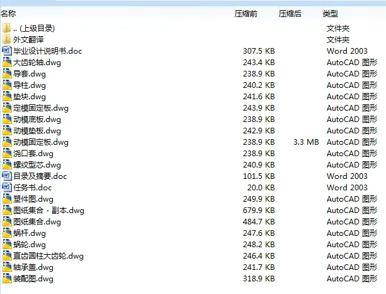
Task: Click the AutoCAD icon of 定模固定板.dwg
Action: [x=7, y=107]
